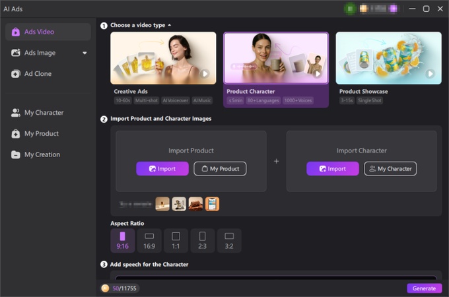The height and width of the screenshot is (297, 449).
Task: Click Import under Import Character
Action: pos(333,168)
